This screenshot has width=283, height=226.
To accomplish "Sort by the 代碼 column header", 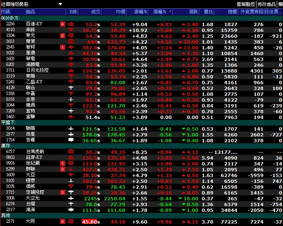I will coord(13,12).
